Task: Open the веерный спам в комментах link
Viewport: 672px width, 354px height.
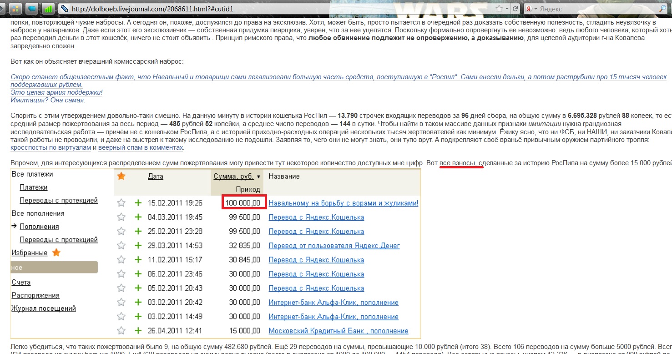Action: click(x=141, y=147)
